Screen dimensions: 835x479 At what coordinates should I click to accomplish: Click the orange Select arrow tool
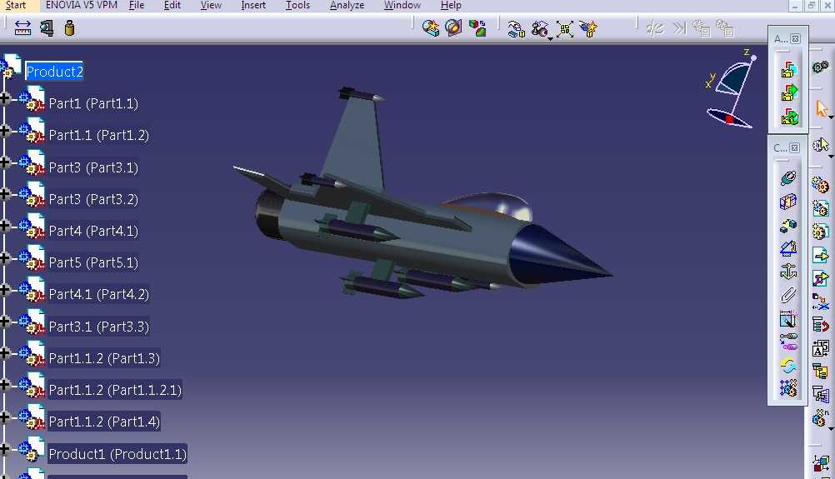point(822,108)
